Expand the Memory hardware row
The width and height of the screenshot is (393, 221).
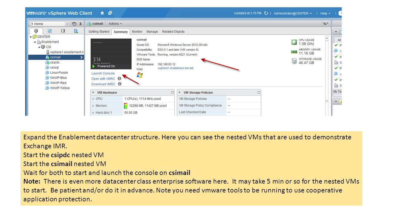click(93, 106)
